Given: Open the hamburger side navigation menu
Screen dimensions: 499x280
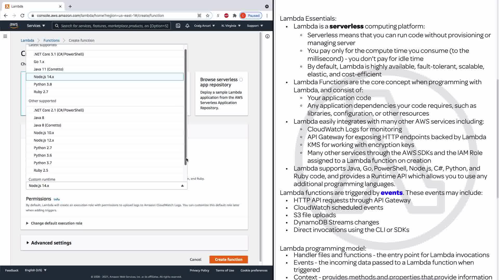Looking at the screenshot, I should [5, 36].
